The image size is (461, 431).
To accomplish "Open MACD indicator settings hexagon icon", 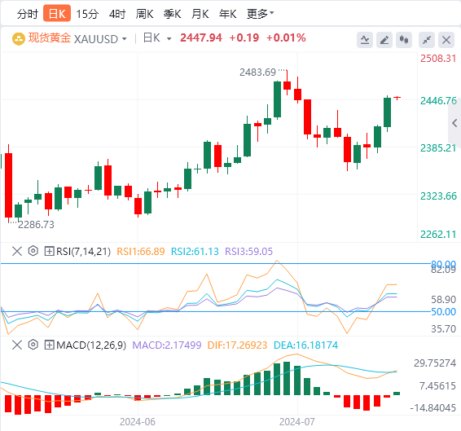I will pyautogui.click(x=33, y=345).
